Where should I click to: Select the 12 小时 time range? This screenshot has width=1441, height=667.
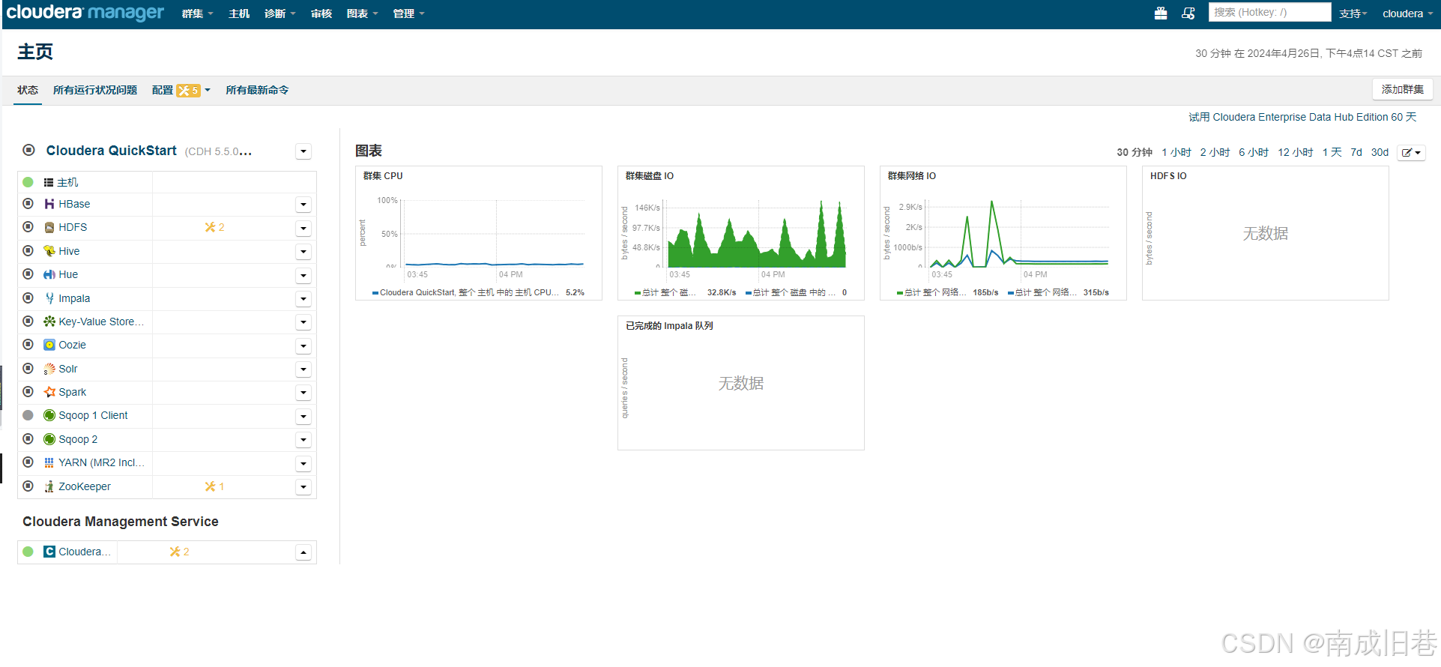click(x=1296, y=152)
